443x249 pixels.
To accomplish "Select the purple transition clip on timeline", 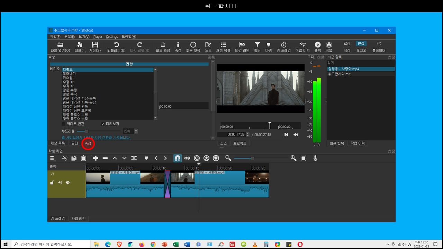I will click(168, 184).
